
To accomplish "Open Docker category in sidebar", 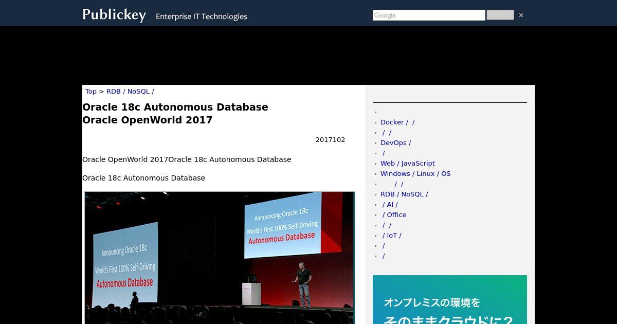I will (x=397, y=122).
